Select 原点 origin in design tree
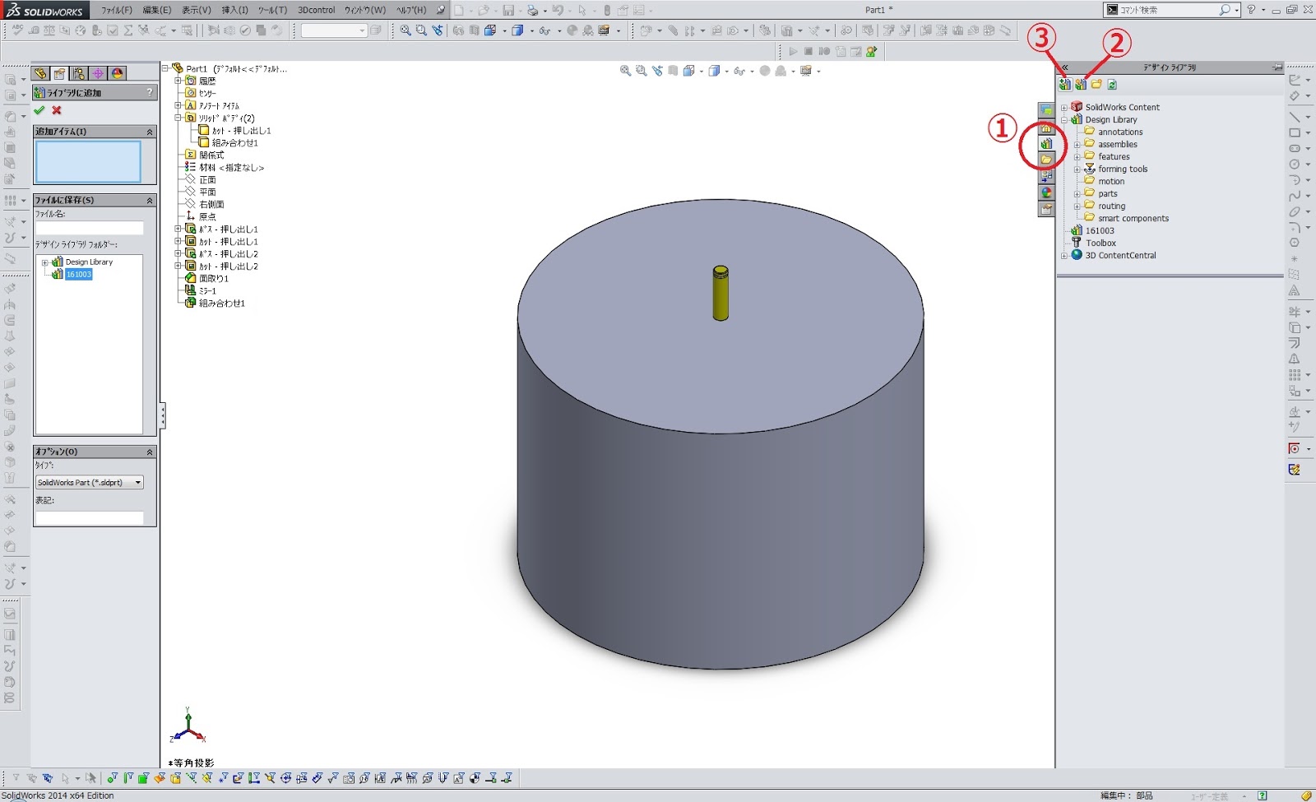The image size is (1316, 802). (207, 216)
